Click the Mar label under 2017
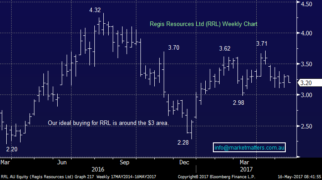322x180 pixels. (244, 162)
